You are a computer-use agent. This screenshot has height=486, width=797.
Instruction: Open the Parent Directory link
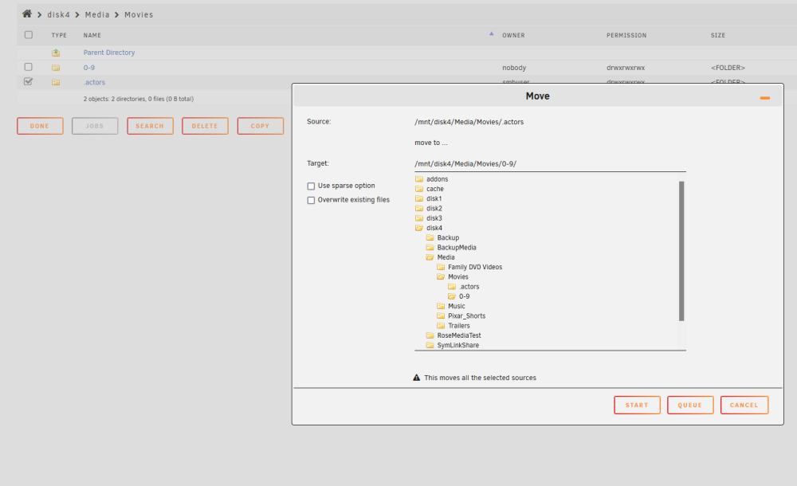click(x=108, y=53)
